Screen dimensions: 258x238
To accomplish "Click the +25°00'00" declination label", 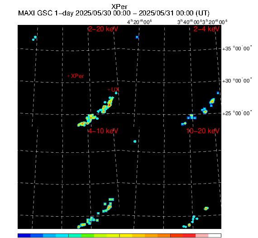I will pyautogui.click(x=237, y=113).
